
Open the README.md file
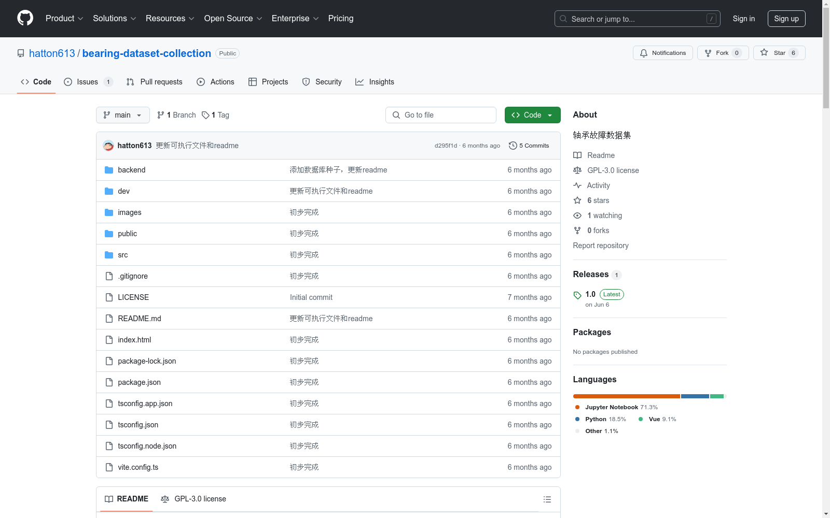139,319
